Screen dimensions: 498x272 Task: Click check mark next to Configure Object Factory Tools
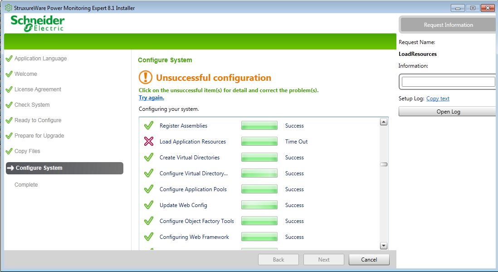pos(149,221)
